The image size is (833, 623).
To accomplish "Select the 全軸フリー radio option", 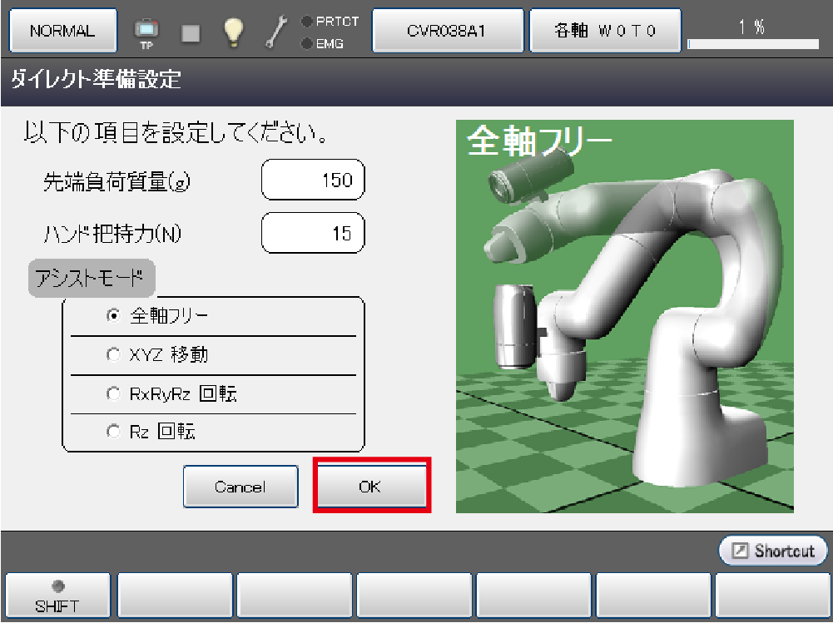I will (114, 315).
